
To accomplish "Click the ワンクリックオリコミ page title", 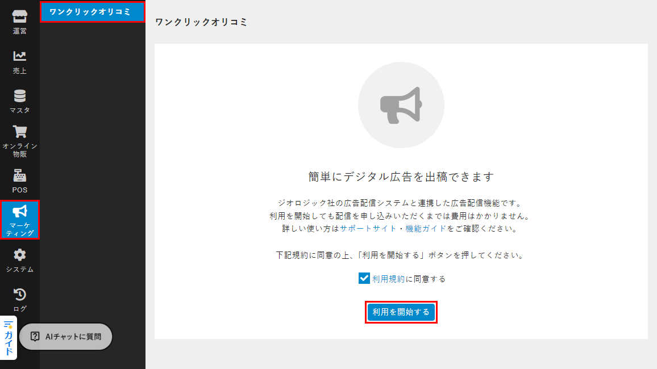I will [x=201, y=23].
